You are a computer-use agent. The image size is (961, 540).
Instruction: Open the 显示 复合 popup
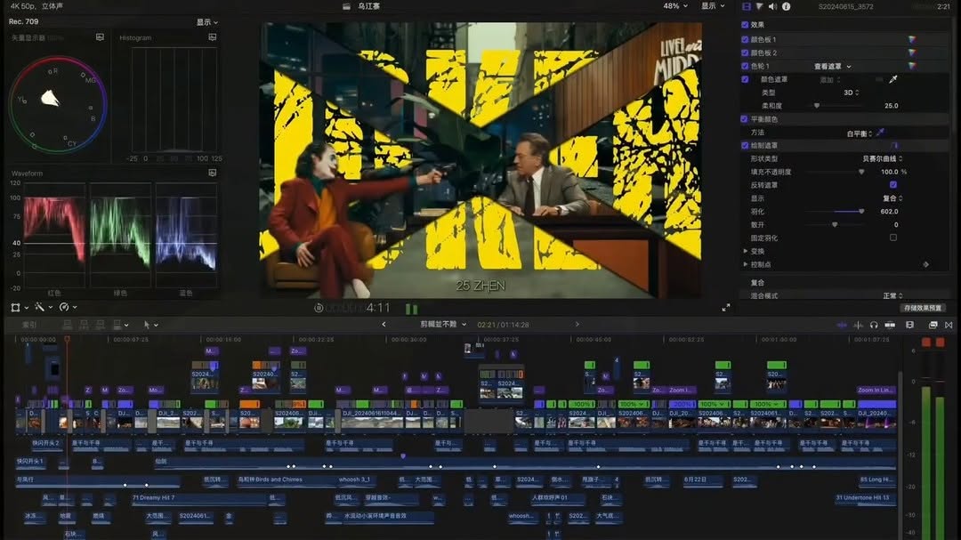point(892,198)
